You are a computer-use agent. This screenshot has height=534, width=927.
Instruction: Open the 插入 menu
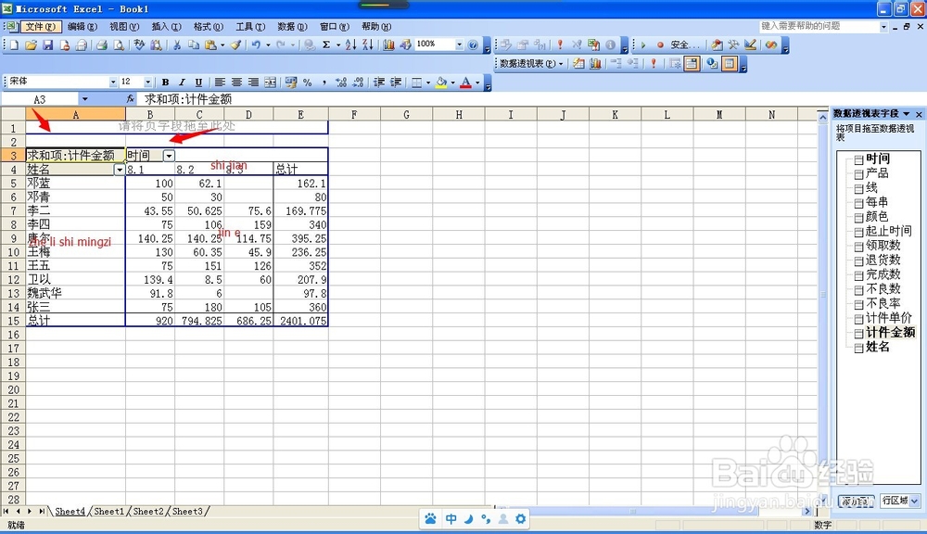[x=166, y=27]
